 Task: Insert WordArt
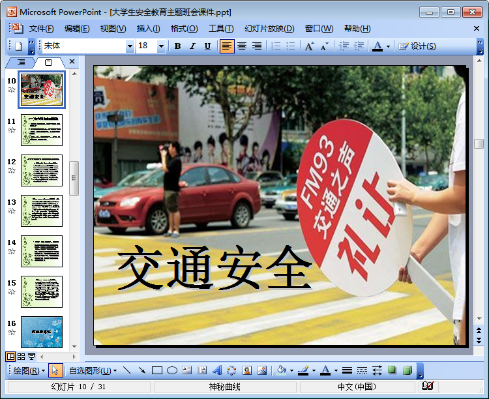click(x=216, y=370)
